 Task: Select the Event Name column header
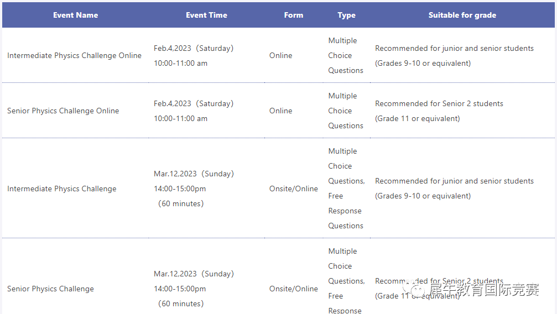(75, 15)
